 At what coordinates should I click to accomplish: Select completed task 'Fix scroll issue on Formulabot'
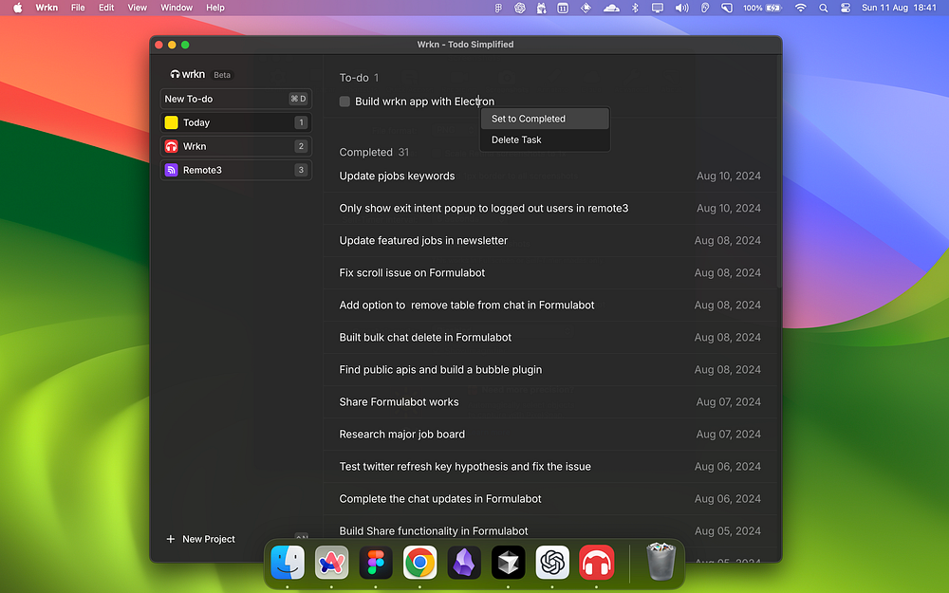coord(412,272)
